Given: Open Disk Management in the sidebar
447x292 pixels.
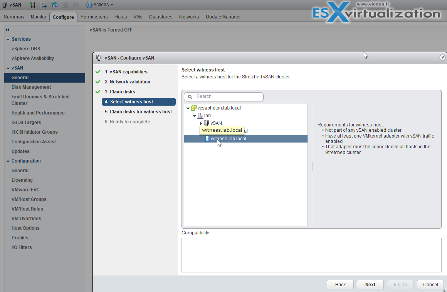Looking at the screenshot, I should [31, 87].
